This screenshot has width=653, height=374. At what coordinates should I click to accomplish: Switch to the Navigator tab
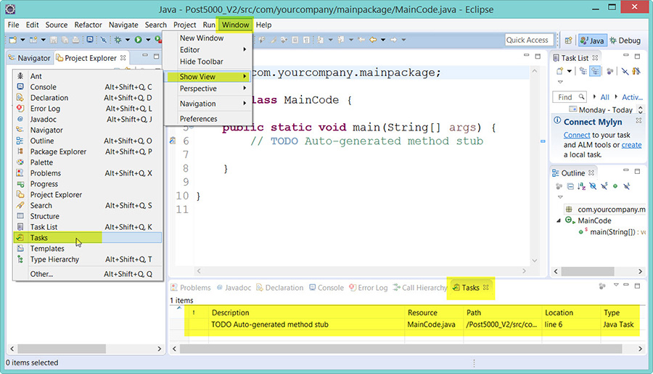[29, 58]
